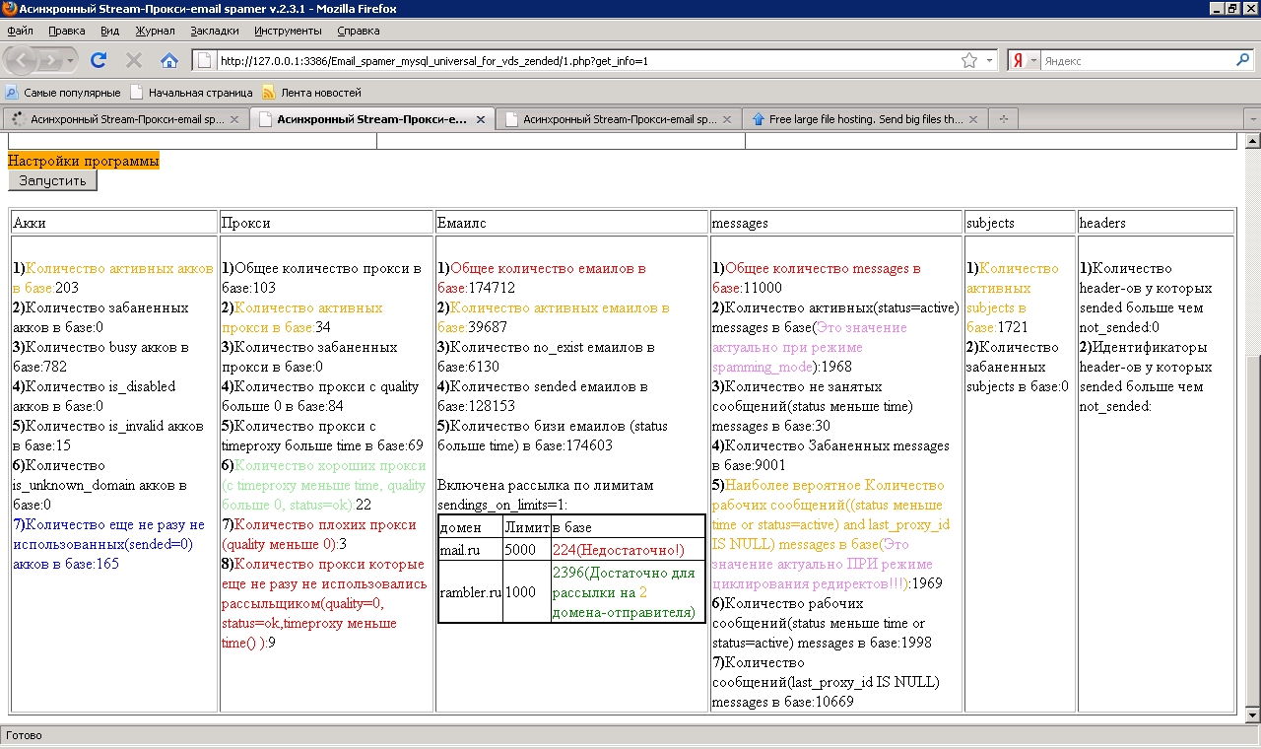
Task: Open back/forward history dropdown arrow
Action: click(70, 60)
